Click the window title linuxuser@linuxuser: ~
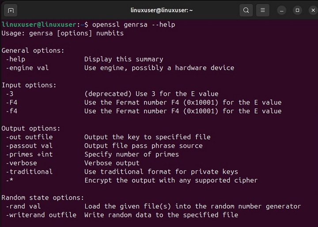Image resolution: width=318 pixels, height=227 pixels. tap(162, 10)
